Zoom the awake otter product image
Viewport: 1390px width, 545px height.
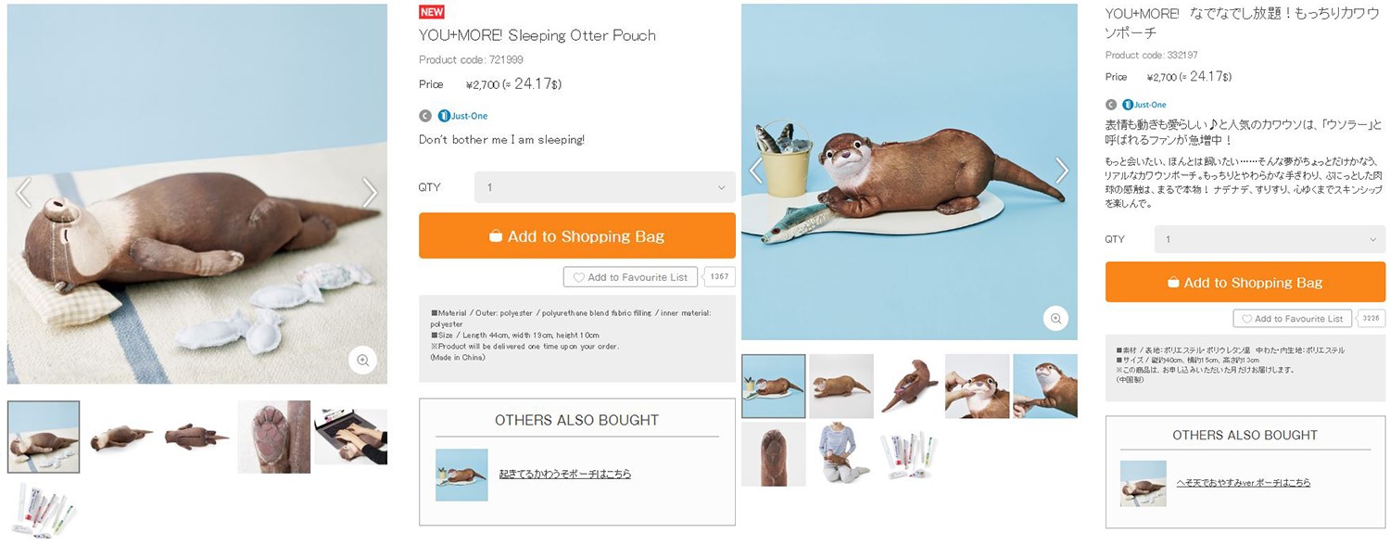[1055, 318]
